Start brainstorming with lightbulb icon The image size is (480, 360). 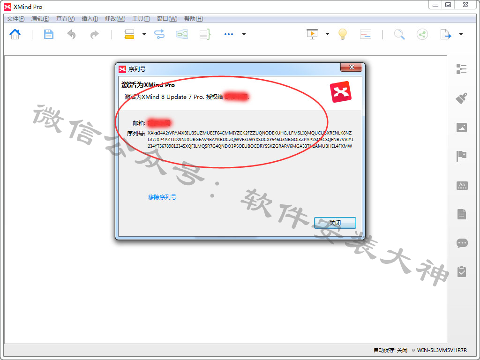(343, 34)
